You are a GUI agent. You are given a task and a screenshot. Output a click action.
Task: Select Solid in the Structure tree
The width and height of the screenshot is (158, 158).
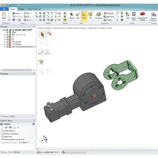pyautogui.click(x=14, y=32)
